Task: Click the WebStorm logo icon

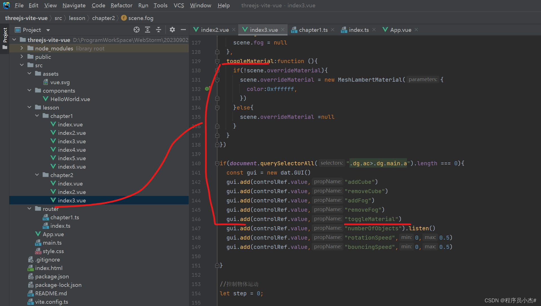Action: click(x=6, y=5)
